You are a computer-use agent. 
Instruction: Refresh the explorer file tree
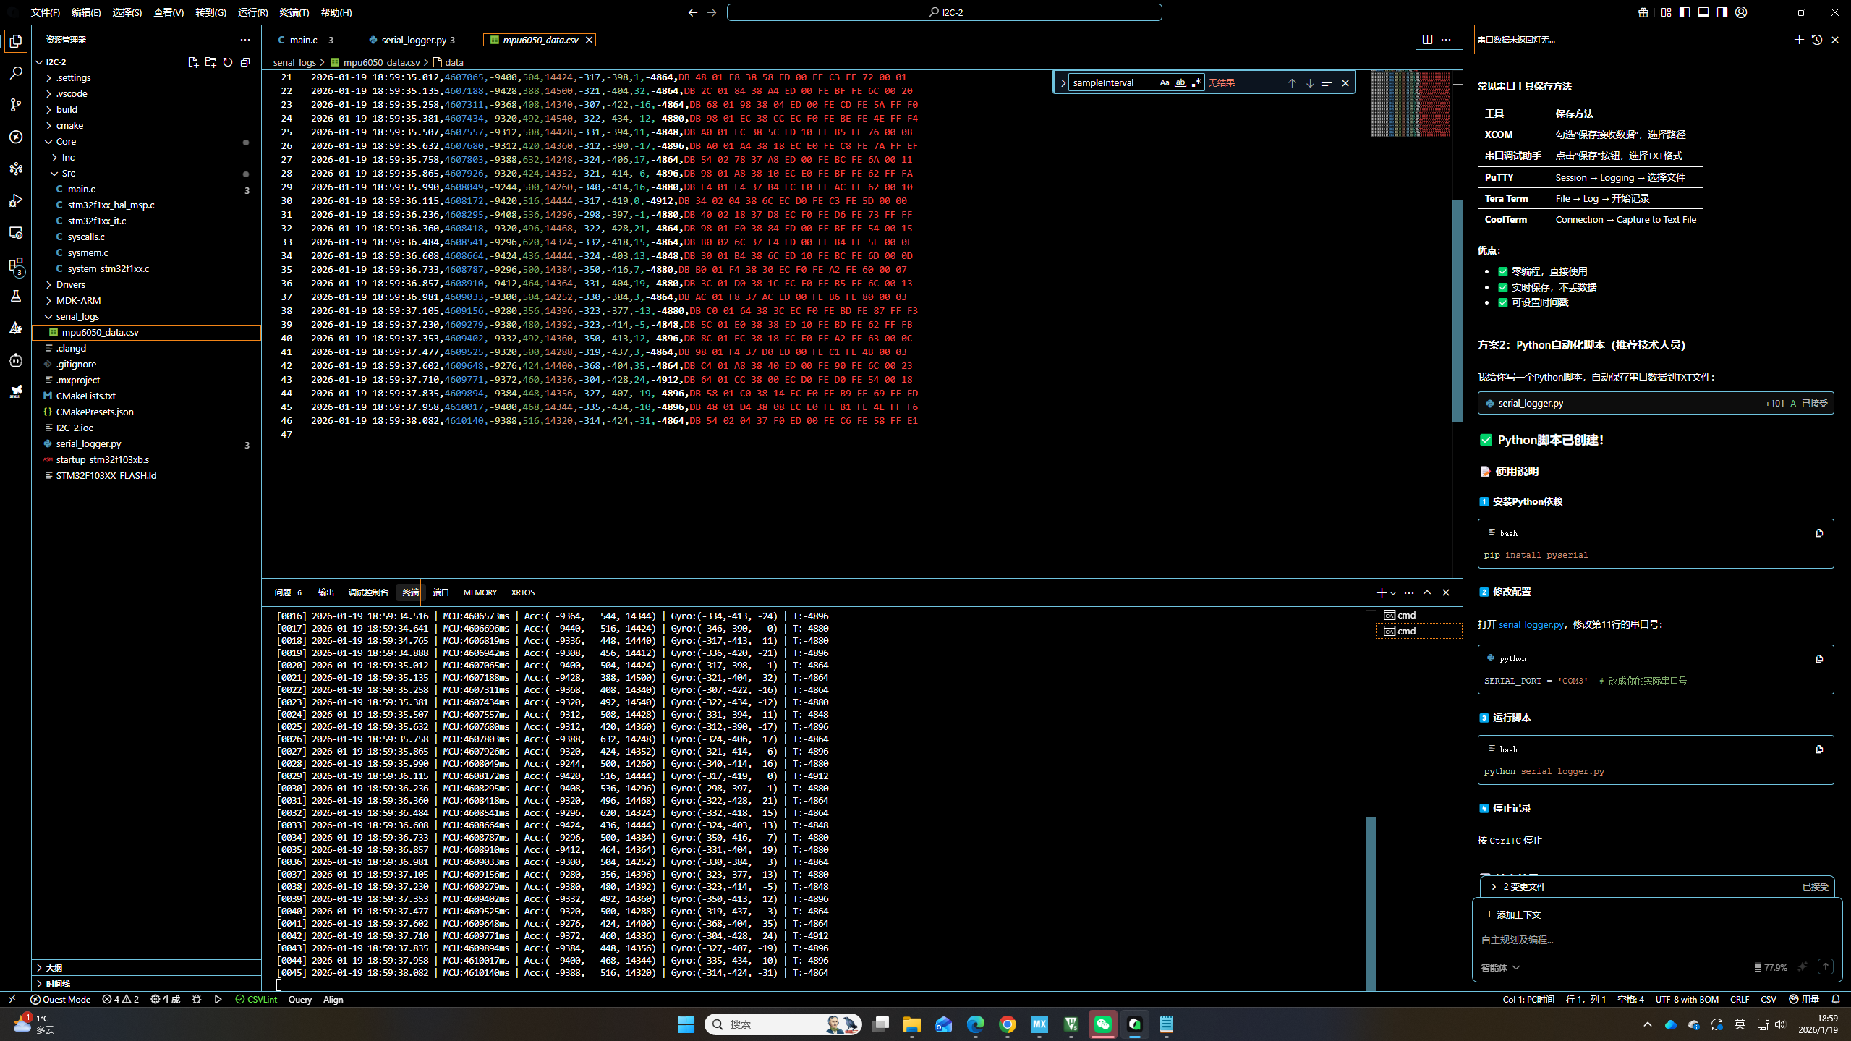(x=228, y=62)
